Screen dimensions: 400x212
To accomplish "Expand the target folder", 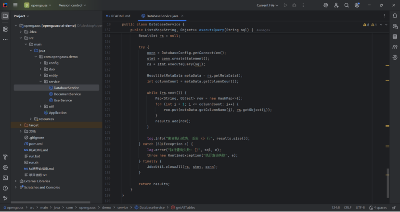I will [21, 125].
